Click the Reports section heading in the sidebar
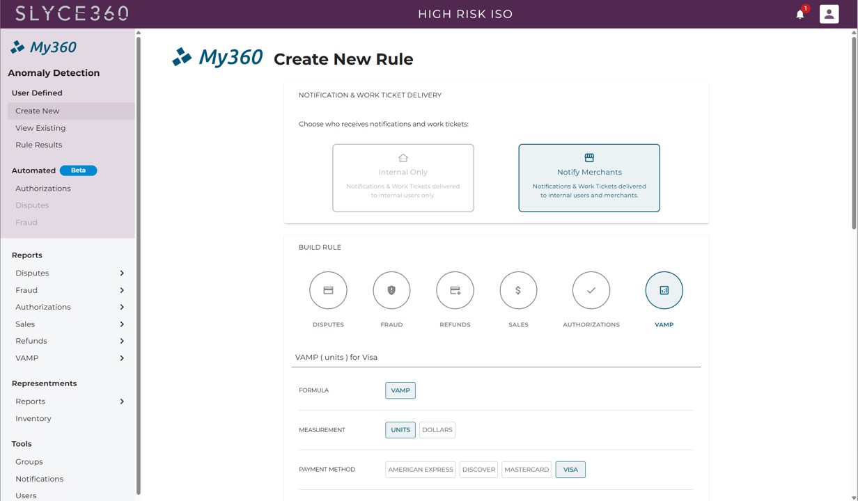 pyautogui.click(x=27, y=255)
